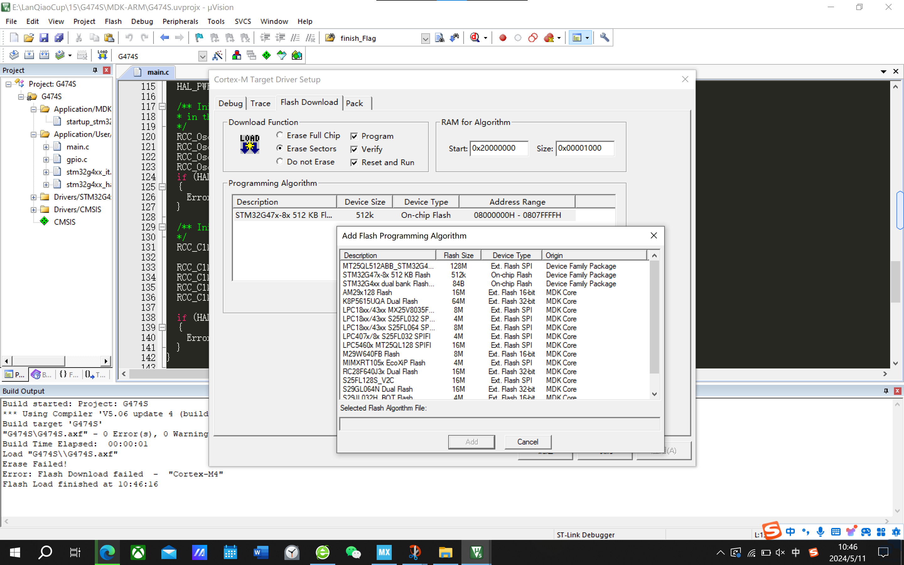904x565 pixels.
Task: Toggle the Verify checkbox
Action: 354,149
